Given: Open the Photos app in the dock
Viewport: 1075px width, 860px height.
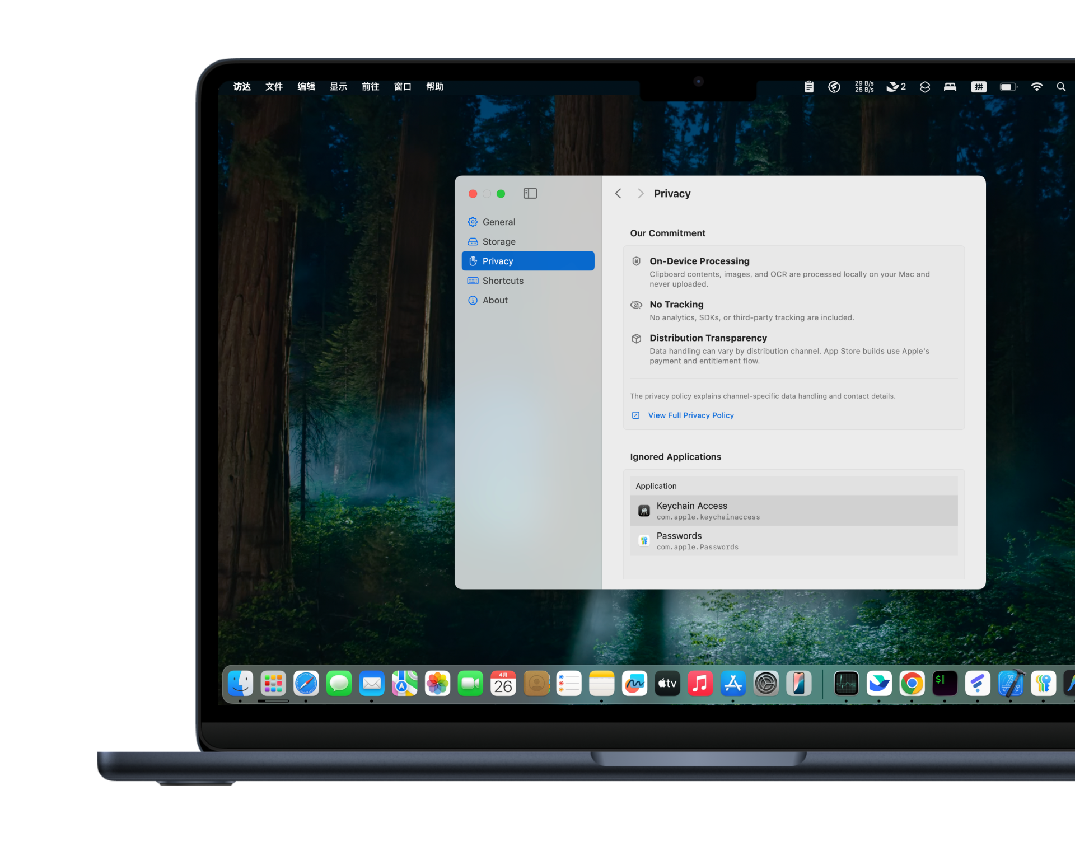Looking at the screenshot, I should click(x=437, y=683).
